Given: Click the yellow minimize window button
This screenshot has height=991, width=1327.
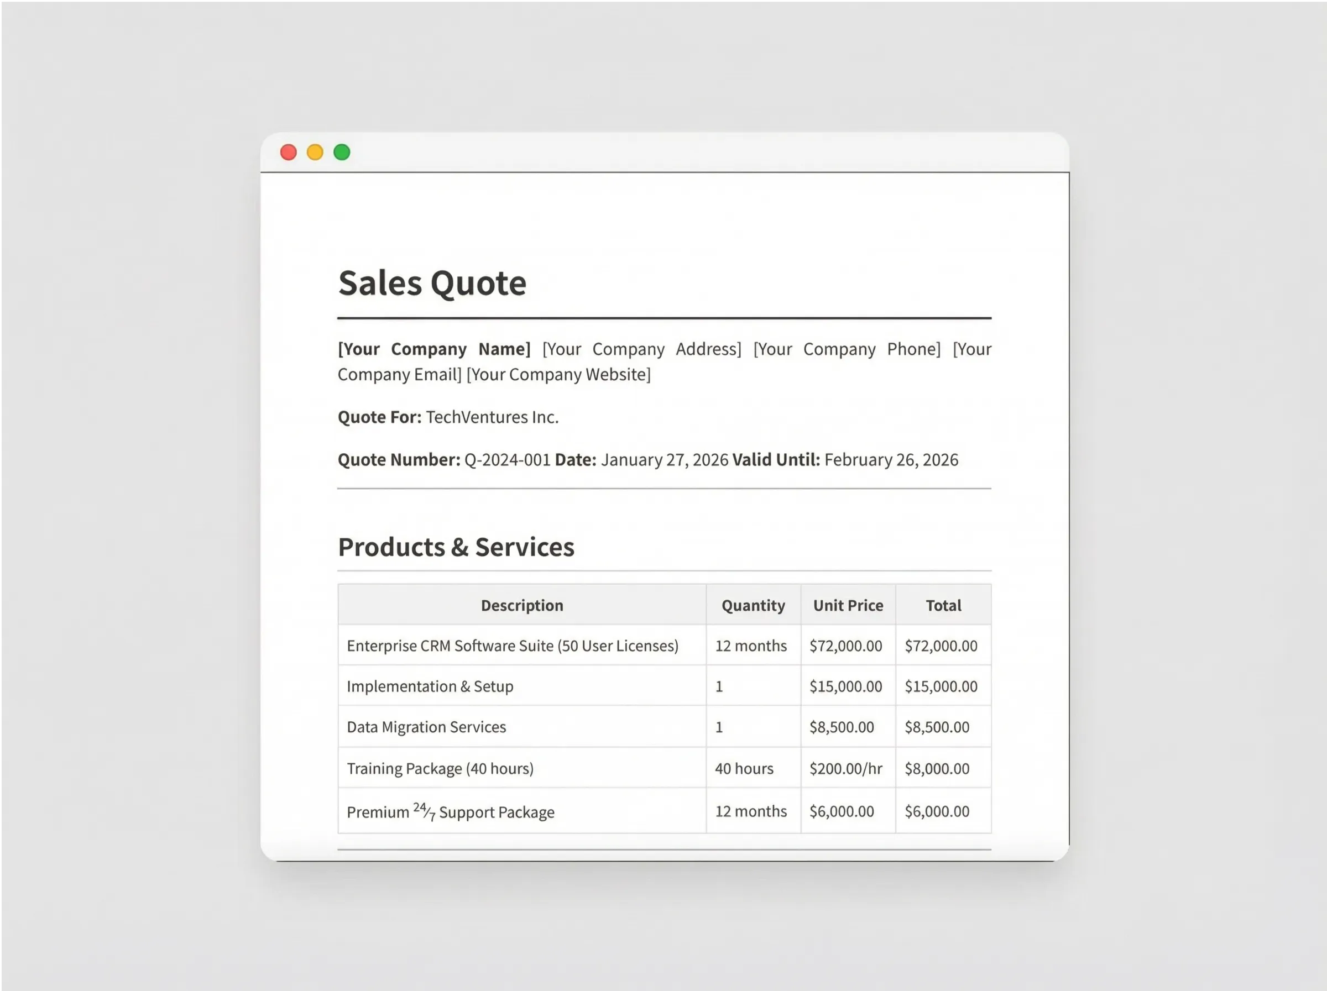Looking at the screenshot, I should [315, 153].
